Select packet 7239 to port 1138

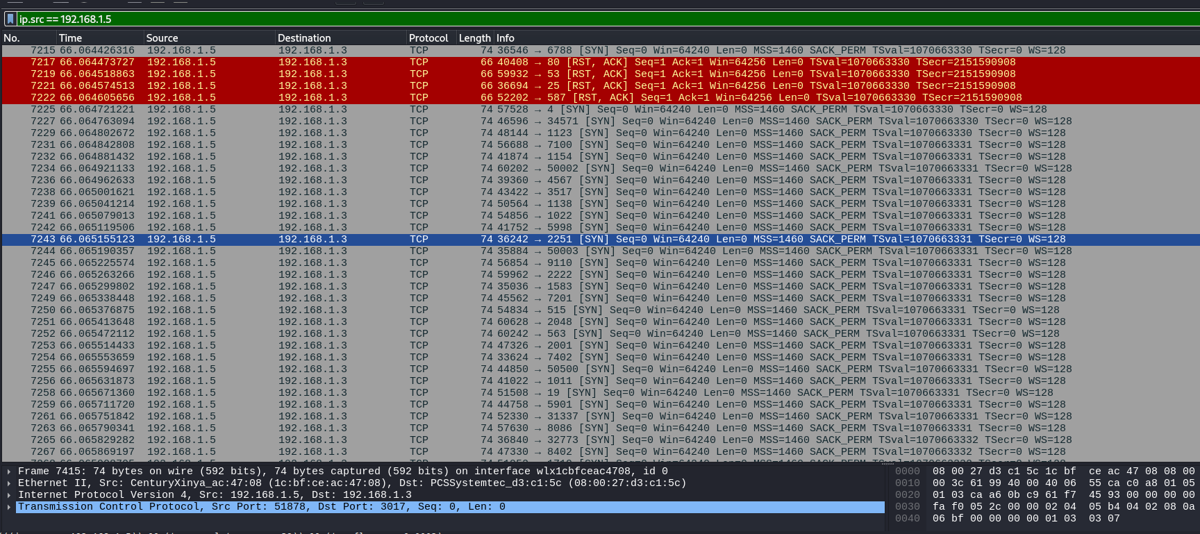pyautogui.click(x=601, y=204)
